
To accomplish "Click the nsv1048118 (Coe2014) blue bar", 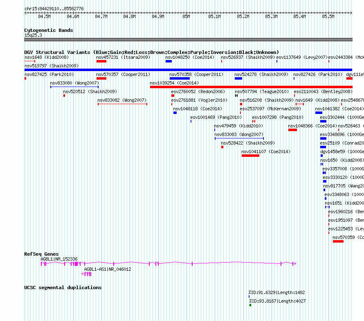I will tap(175, 113).
